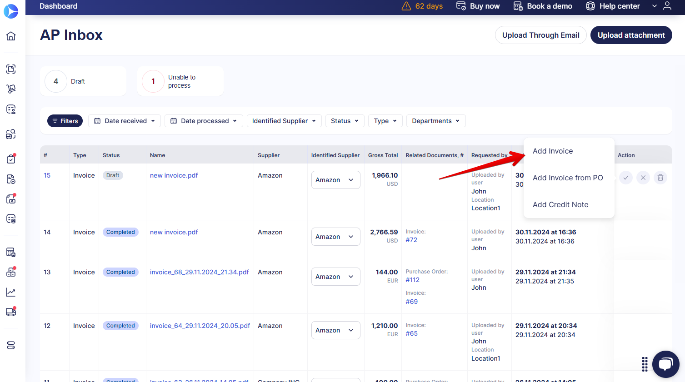685x382 pixels.
Task: Reject invoice 15 with the X icon
Action: point(643,178)
